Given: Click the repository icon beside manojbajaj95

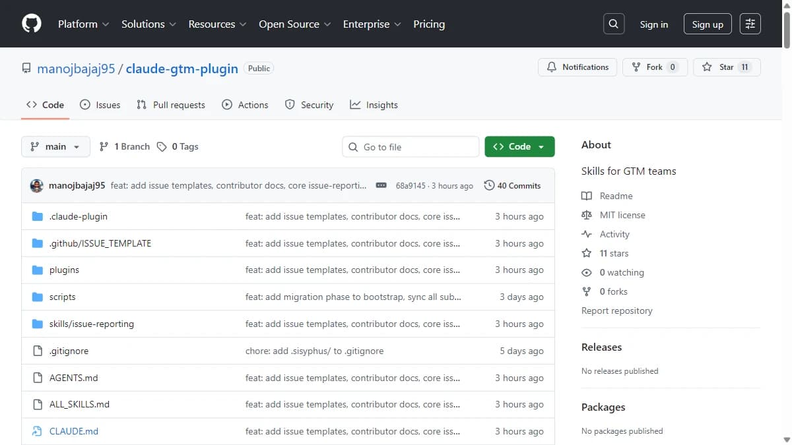Looking at the screenshot, I should 26,69.
